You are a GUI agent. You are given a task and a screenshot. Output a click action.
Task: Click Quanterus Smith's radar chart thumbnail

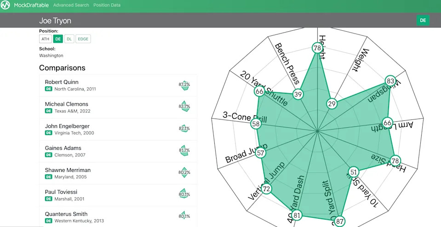pos(184,216)
